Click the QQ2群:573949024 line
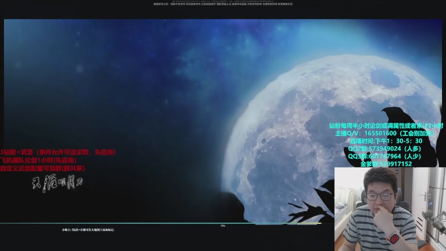This screenshot has height=251, width=446. 384,148
